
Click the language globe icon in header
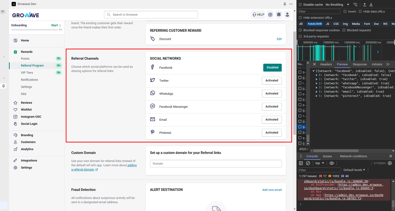click(x=270, y=15)
